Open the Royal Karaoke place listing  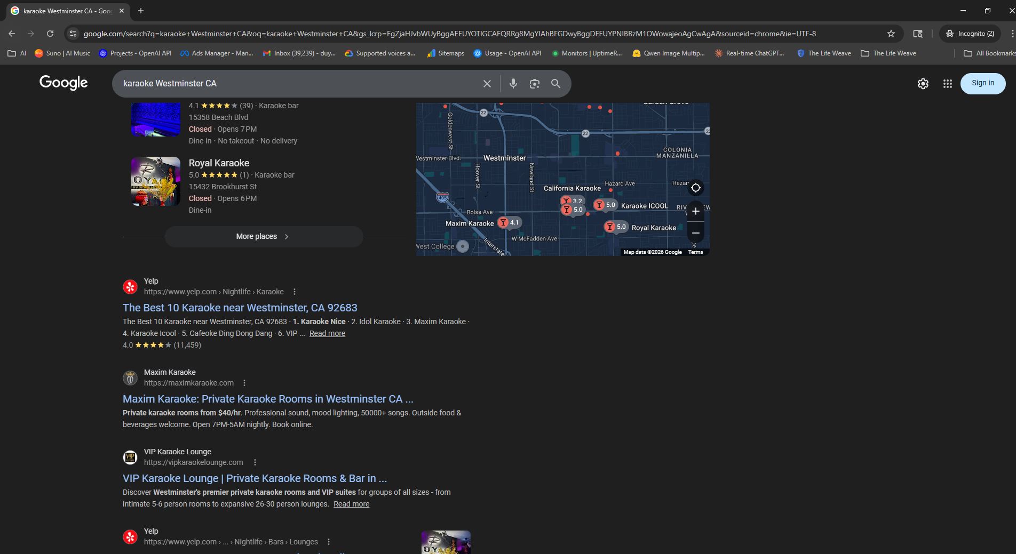(219, 163)
